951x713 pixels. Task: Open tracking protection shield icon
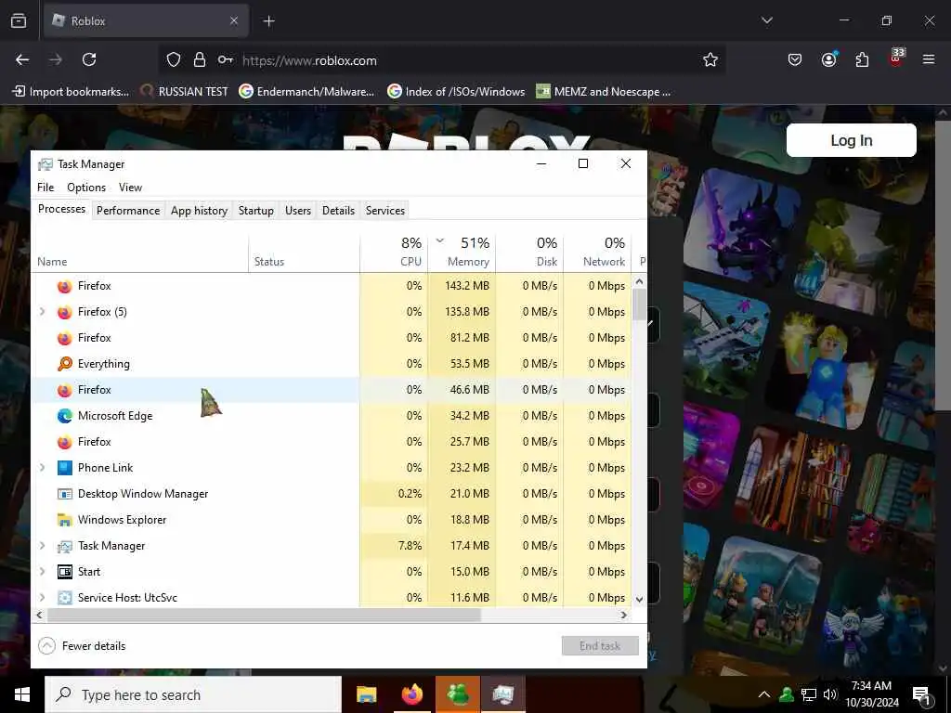[x=174, y=60]
